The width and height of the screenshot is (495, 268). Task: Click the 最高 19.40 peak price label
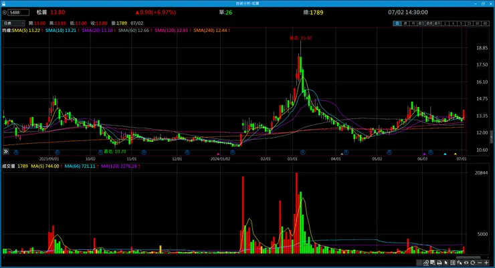point(301,38)
